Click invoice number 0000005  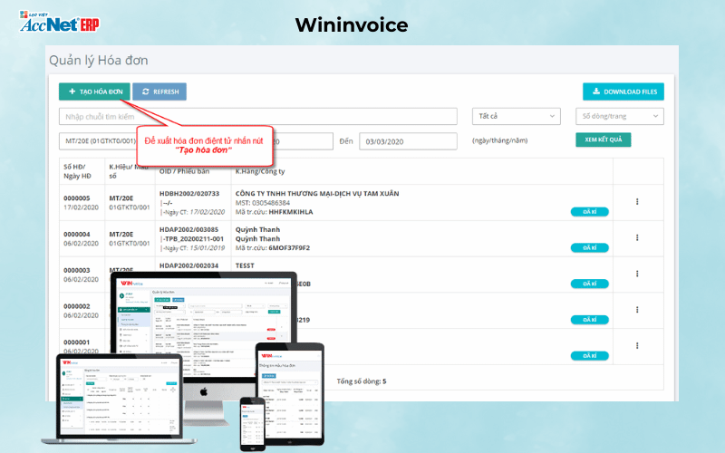pyautogui.click(x=77, y=198)
